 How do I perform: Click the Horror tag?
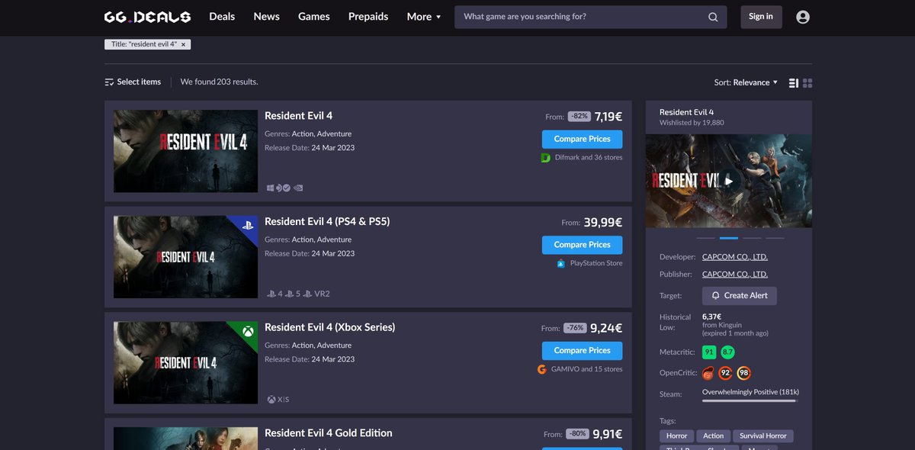(x=677, y=436)
